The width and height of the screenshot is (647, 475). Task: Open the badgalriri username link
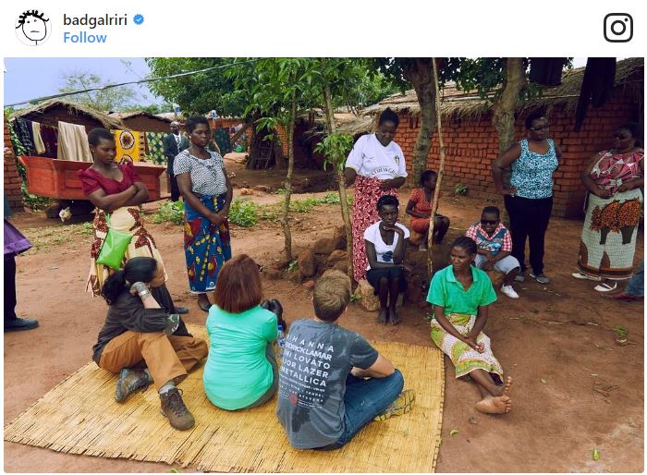(95, 19)
